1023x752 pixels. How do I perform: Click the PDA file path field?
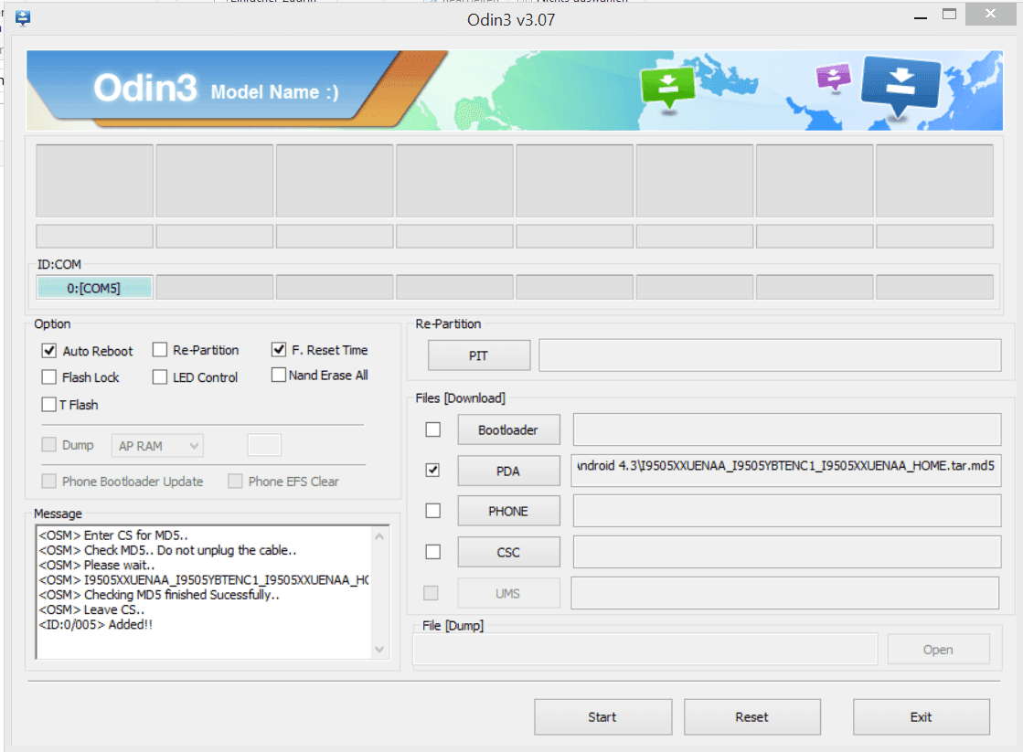click(786, 471)
